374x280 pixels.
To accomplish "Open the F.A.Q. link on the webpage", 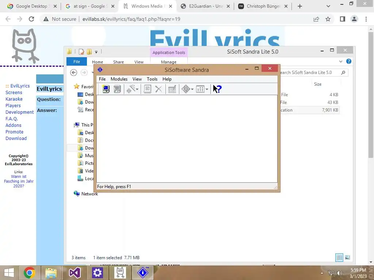I will pyautogui.click(x=12, y=118).
